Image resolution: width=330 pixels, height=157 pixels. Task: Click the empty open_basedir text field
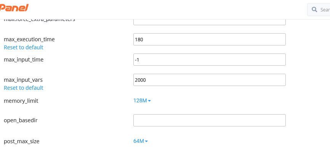209,120
